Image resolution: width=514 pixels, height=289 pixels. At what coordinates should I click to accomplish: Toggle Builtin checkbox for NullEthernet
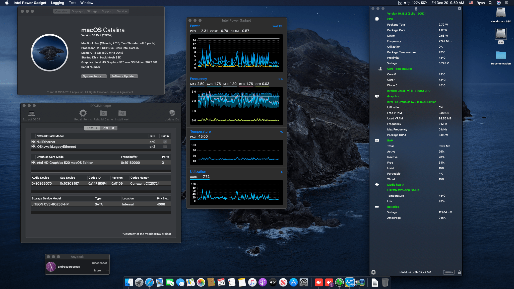[x=165, y=142]
